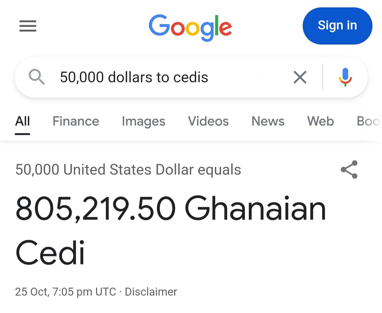The width and height of the screenshot is (382, 313).
Task: Go to the Videos tab
Action: pyautogui.click(x=208, y=121)
